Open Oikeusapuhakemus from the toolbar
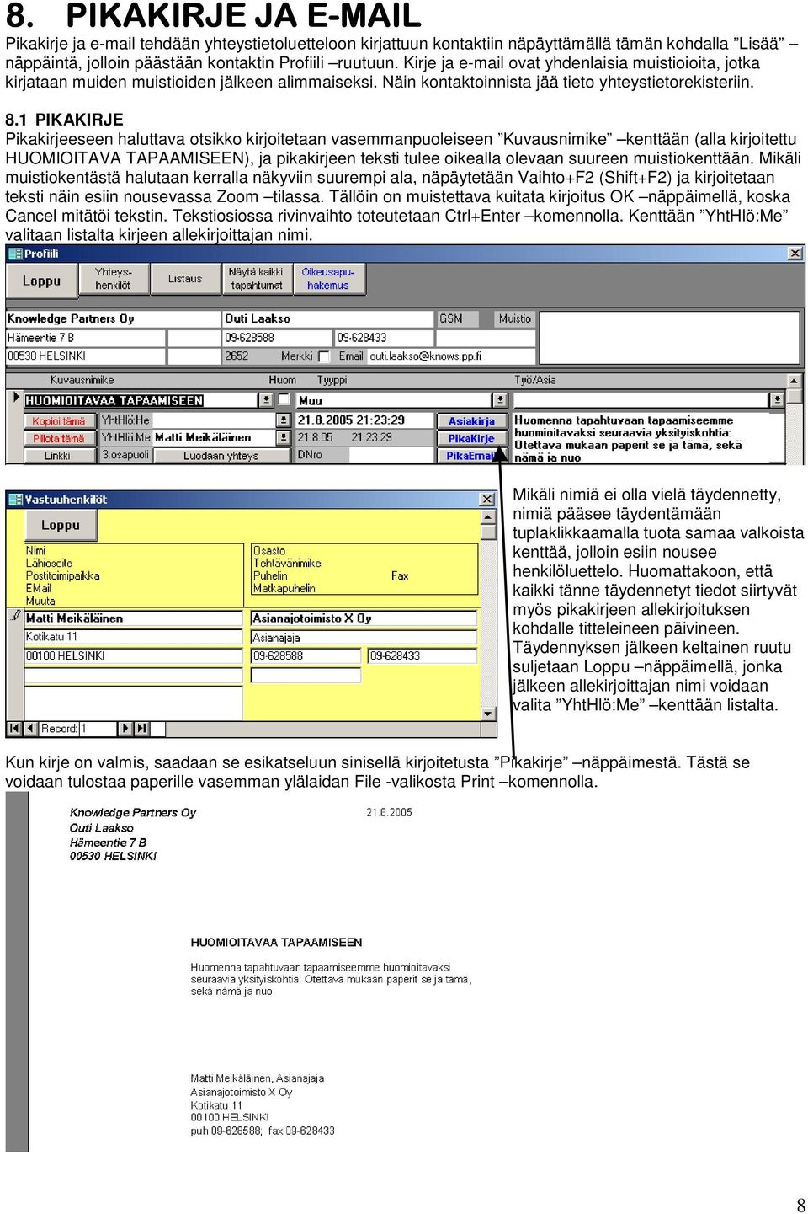The height and width of the screenshot is (1214, 808). coord(328,279)
